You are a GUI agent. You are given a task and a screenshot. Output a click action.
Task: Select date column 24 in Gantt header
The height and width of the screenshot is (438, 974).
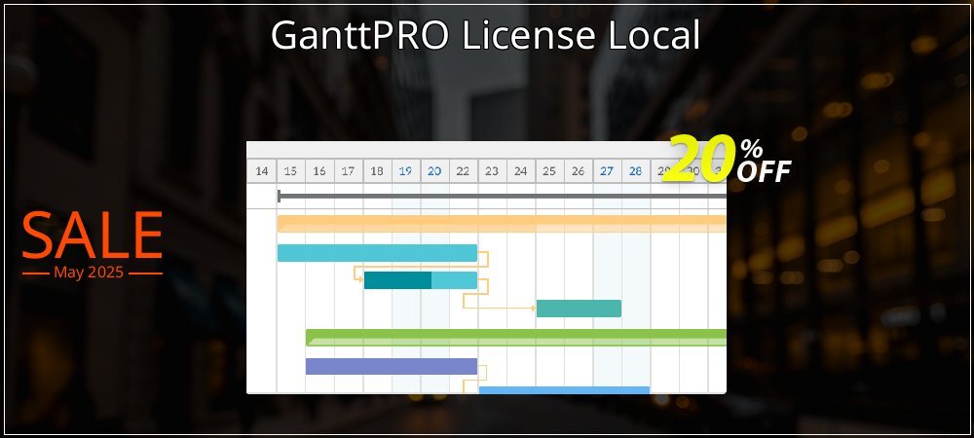tap(520, 171)
